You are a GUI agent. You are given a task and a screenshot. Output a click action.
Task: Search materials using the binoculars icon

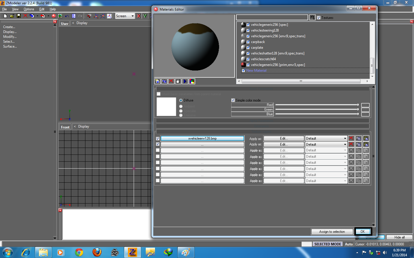(312, 17)
